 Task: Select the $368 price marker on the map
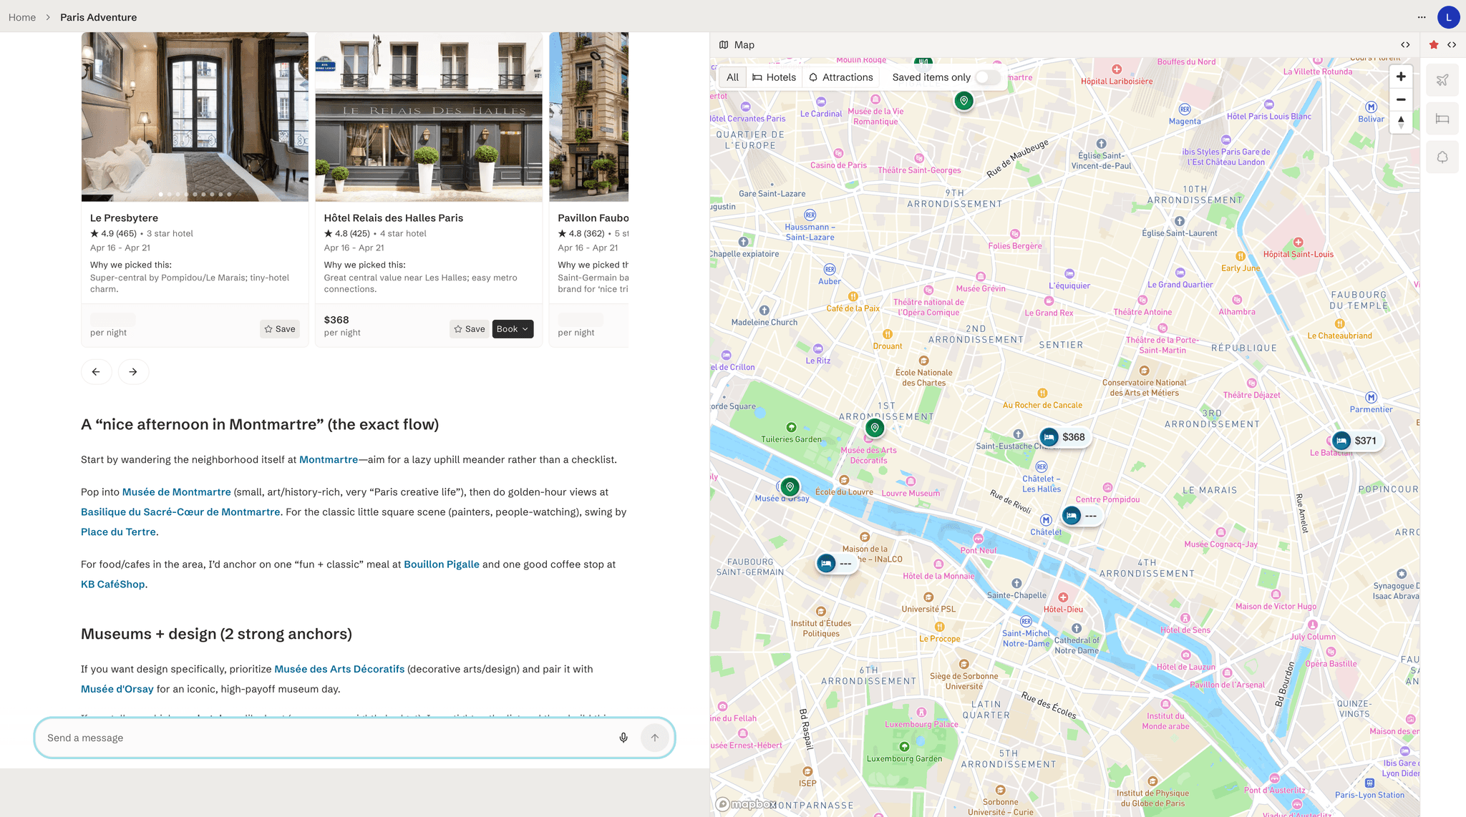(x=1064, y=436)
